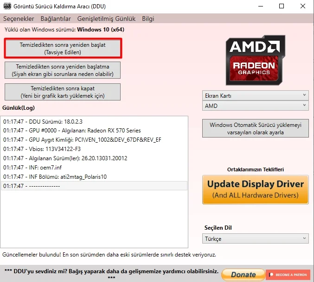Click the Update Display Driver banner

(256, 189)
